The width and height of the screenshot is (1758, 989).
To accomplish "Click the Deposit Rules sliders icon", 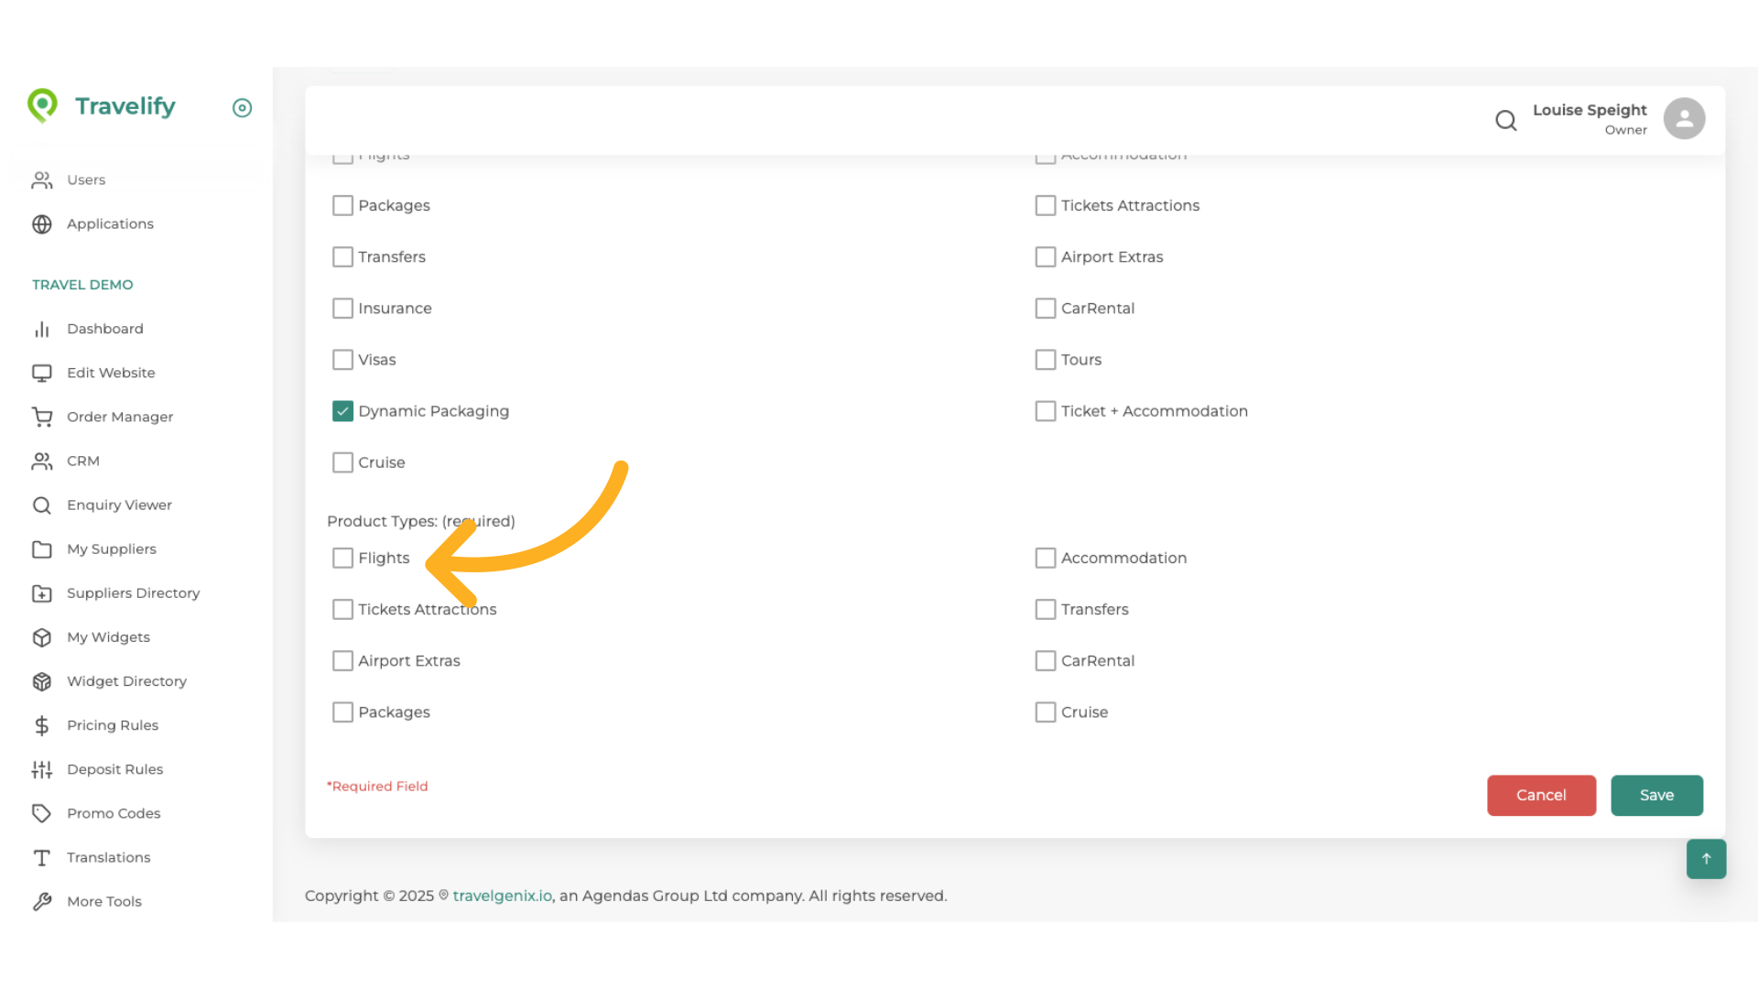I will tap(42, 769).
